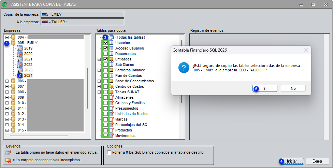Image resolution: width=333 pixels, height=168 pixels.
Task: Expand company 007 in Empresas tree
Action: [7, 86]
